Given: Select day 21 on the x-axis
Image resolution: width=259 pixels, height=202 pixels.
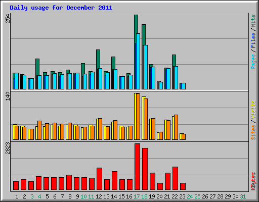Looking at the screenshot, I should pos(167,196).
